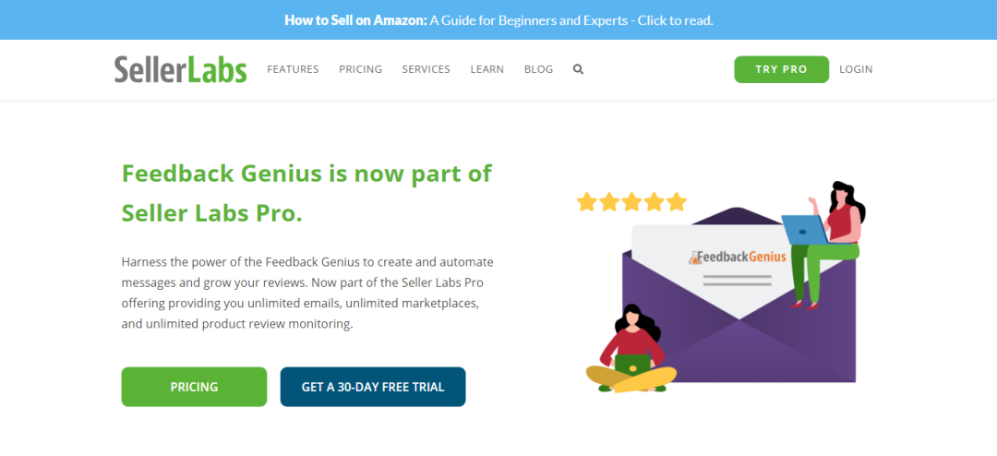
Task: Click the woman sitting on the envelope
Action: pyautogui.click(x=826, y=245)
